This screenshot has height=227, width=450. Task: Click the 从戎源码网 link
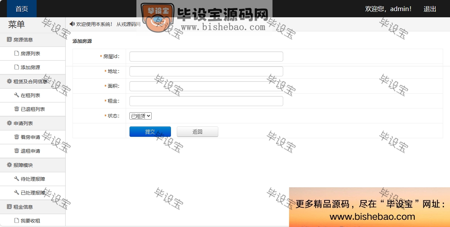pos(128,24)
